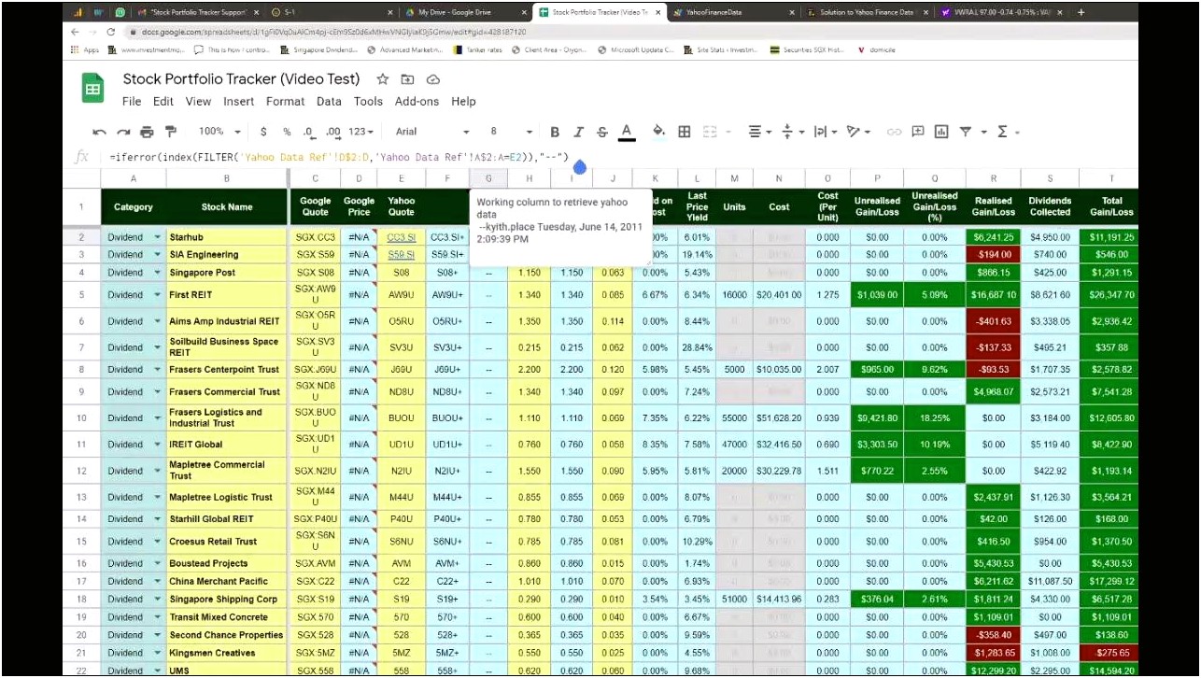This screenshot has width=1201, height=678.
Task: Open the Format menu
Action: 285,101
